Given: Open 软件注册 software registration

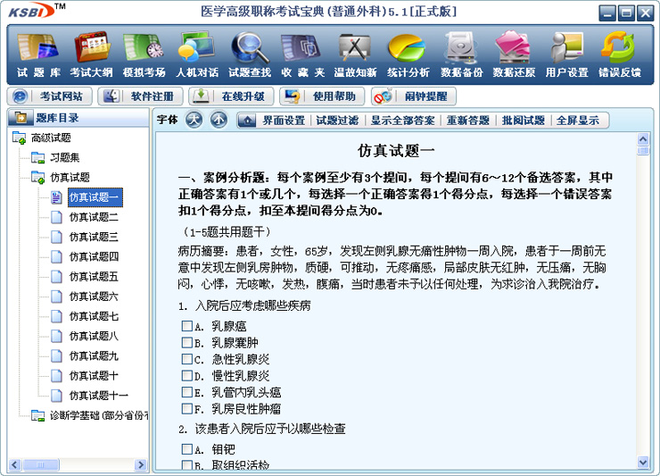Looking at the screenshot, I should click(x=141, y=96).
